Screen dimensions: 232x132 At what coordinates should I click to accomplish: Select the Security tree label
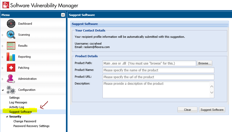coord(15,117)
